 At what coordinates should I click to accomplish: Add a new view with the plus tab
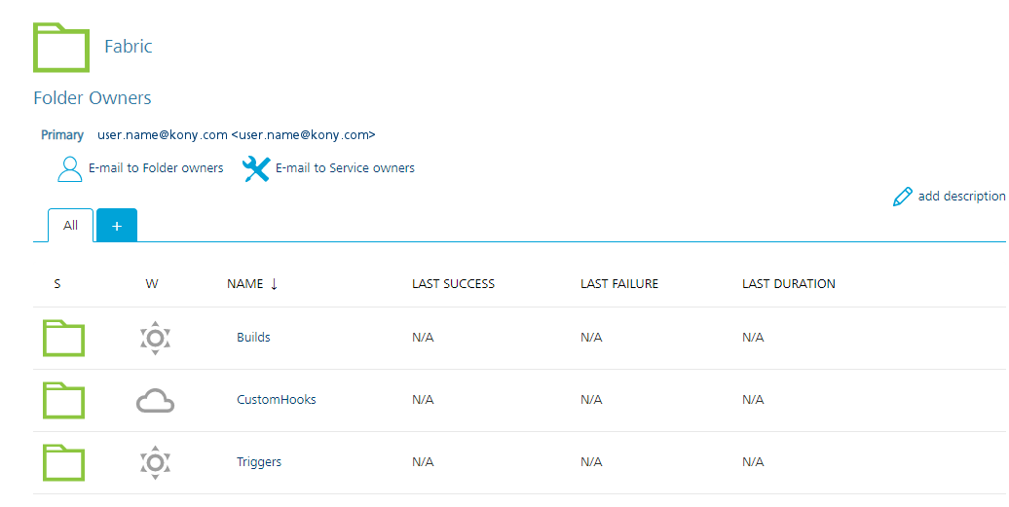coord(117,226)
